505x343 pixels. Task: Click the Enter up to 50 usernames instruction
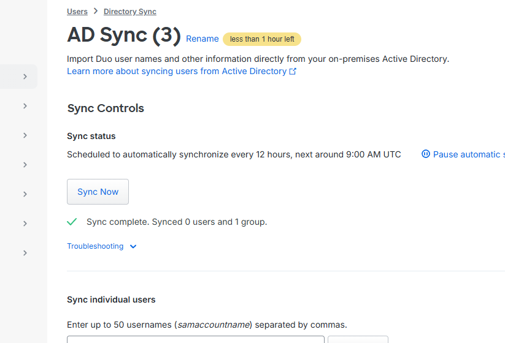point(207,325)
